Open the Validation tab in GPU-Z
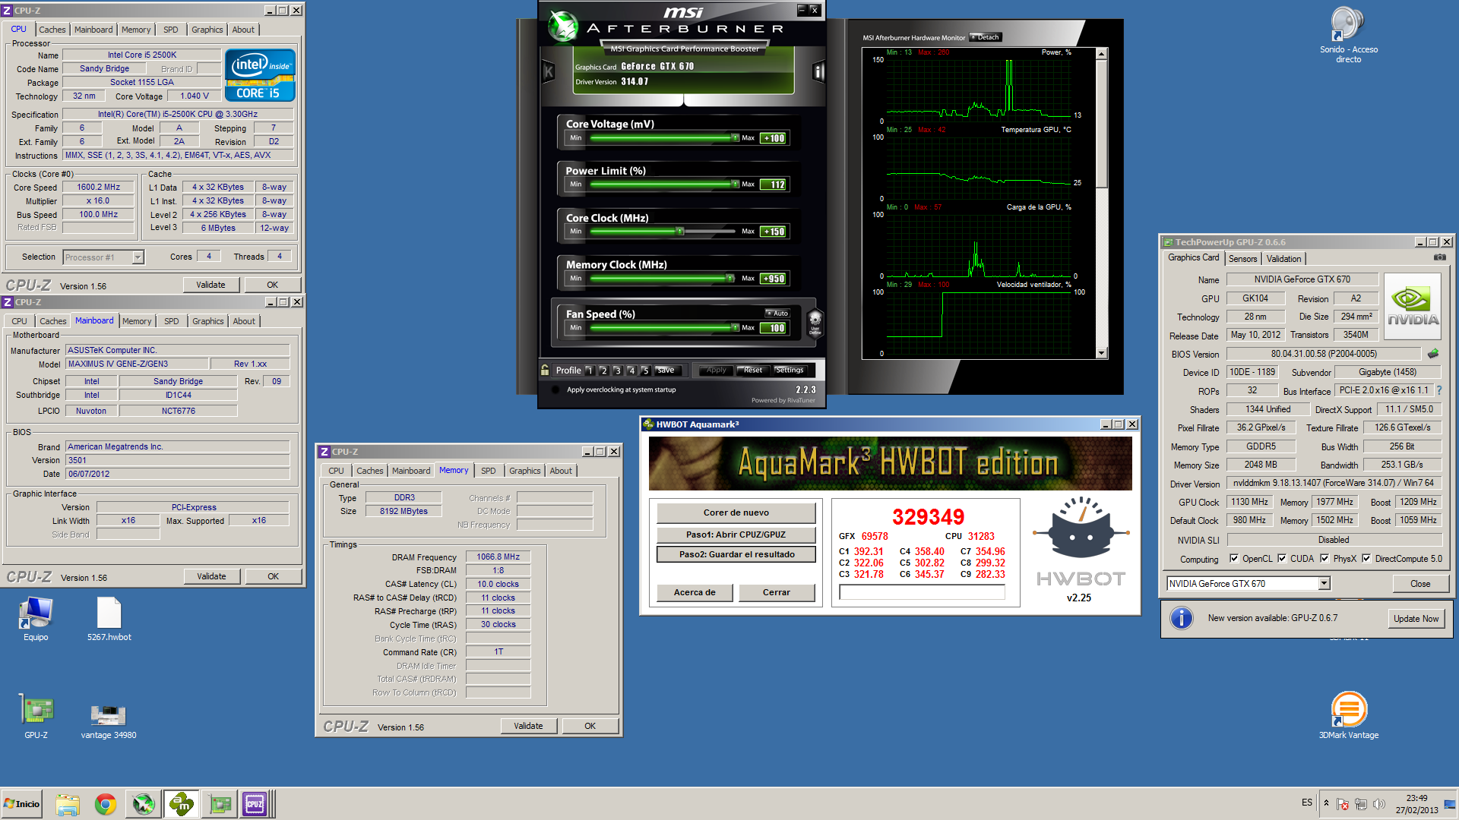Viewport: 1459px width, 820px height. [x=1283, y=259]
